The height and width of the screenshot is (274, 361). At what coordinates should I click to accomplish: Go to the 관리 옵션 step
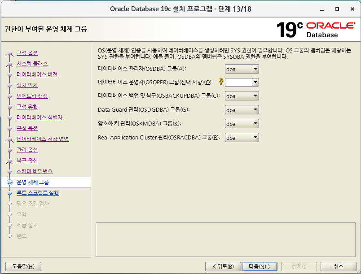pos(27,150)
